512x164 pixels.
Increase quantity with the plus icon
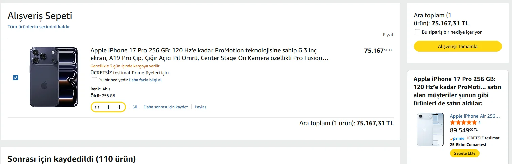[x=119, y=107]
